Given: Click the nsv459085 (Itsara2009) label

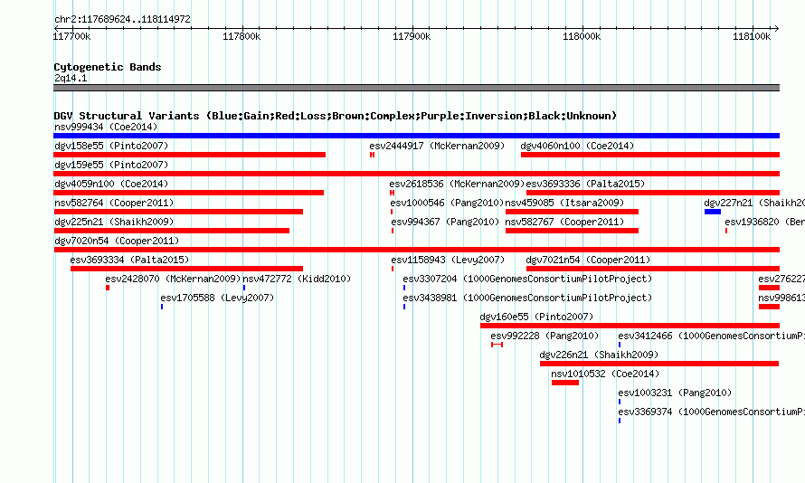Looking at the screenshot, I should [564, 203].
